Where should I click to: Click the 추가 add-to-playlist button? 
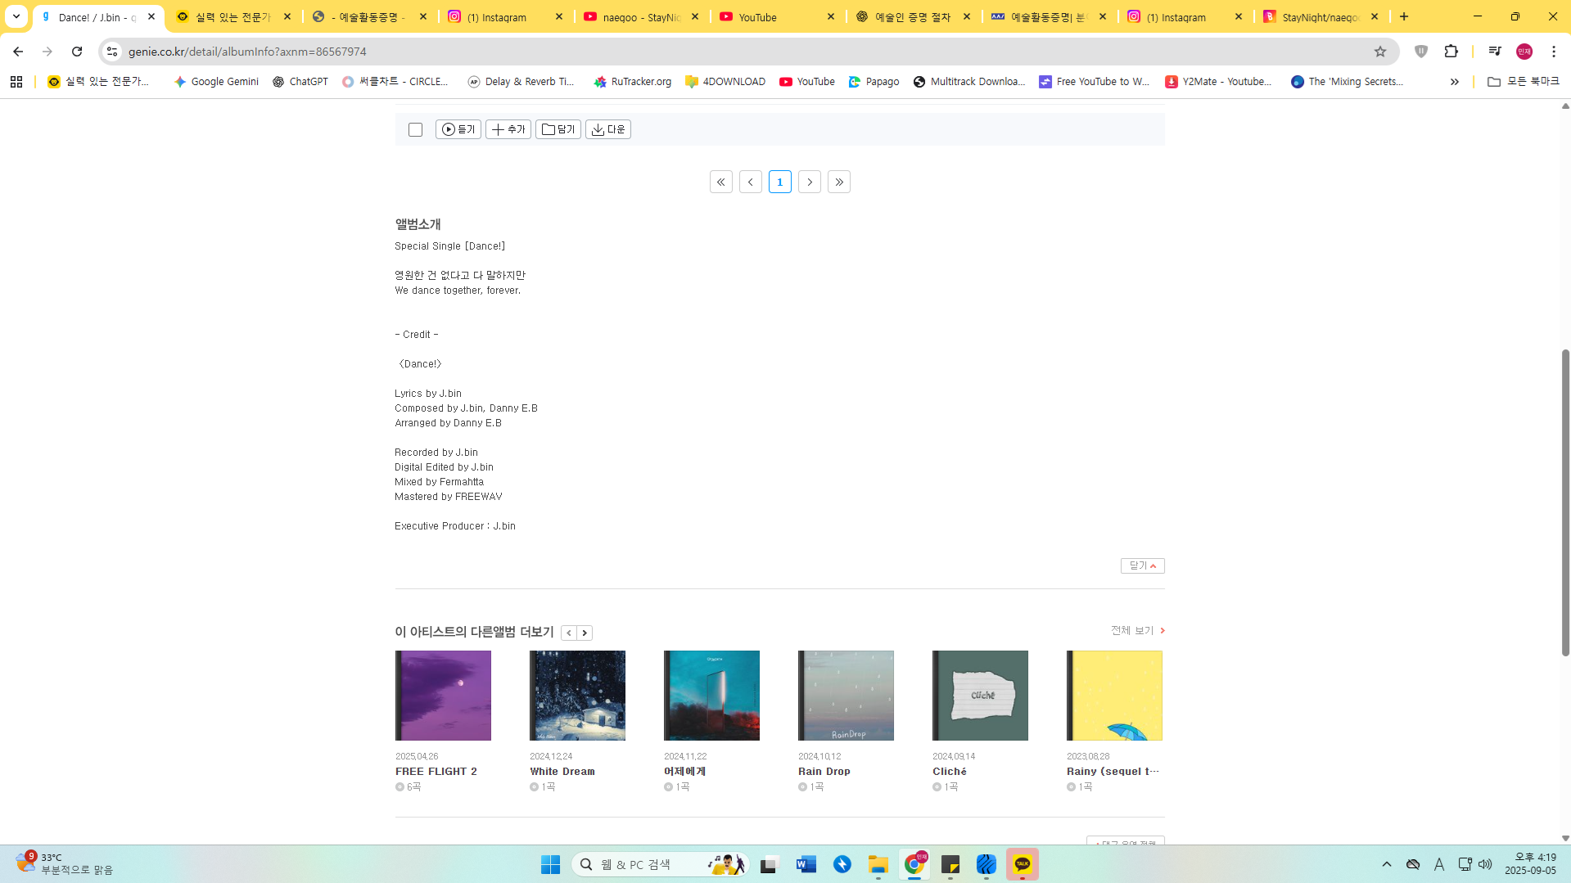[508, 129]
